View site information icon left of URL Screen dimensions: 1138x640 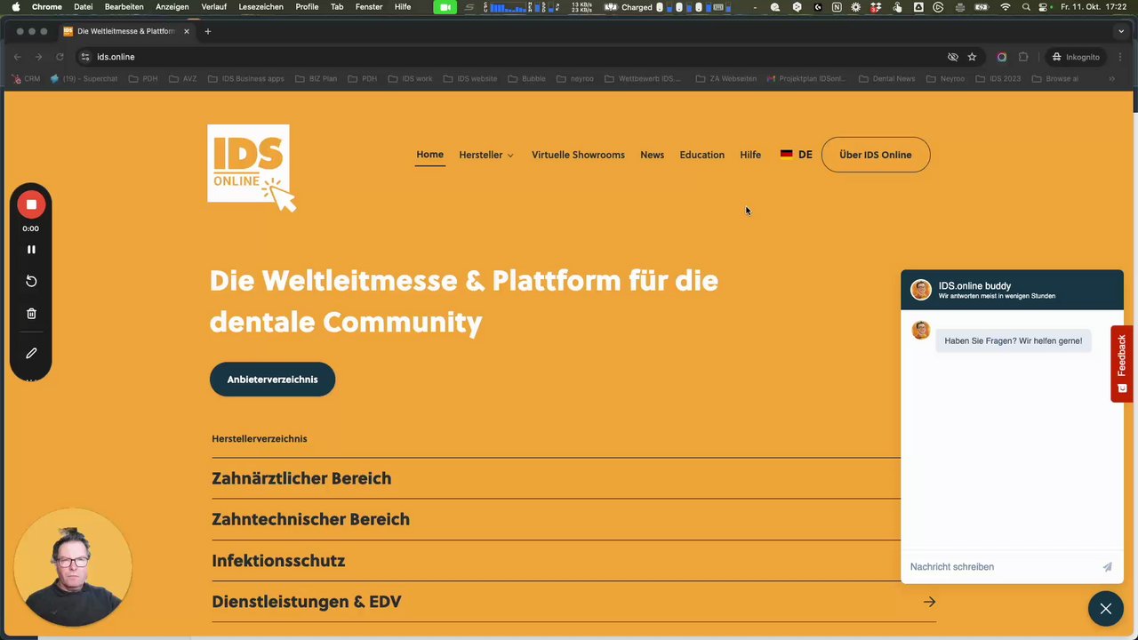(x=85, y=57)
